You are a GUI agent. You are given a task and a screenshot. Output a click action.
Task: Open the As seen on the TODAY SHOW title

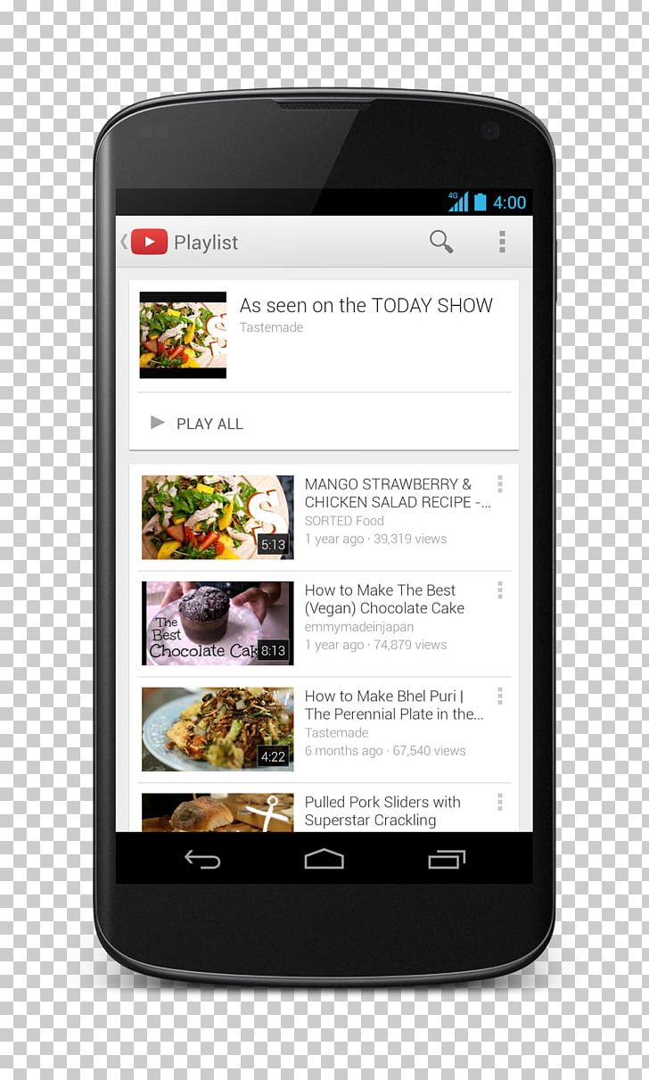tap(366, 305)
